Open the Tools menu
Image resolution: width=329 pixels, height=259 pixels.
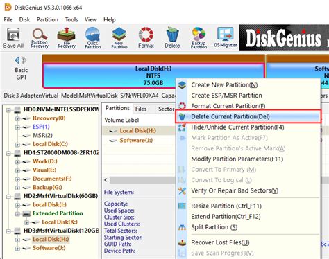click(71, 19)
